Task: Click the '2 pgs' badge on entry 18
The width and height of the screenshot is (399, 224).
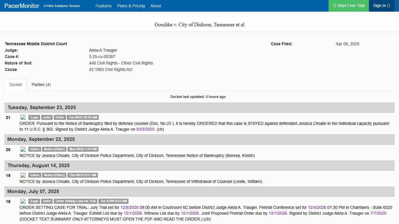Action: click(34, 201)
